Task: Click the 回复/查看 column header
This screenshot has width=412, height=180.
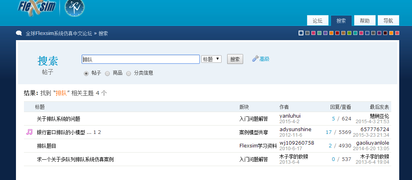Action: pyautogui.click(x=341, y=107)
